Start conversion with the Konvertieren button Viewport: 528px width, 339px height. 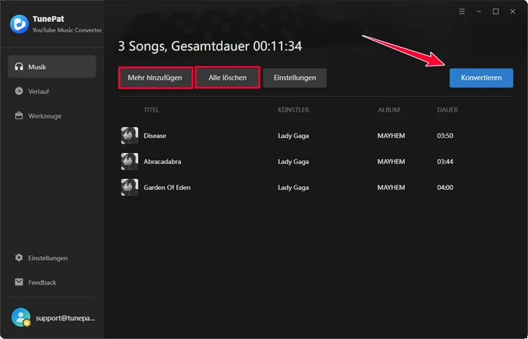point(481,78)
